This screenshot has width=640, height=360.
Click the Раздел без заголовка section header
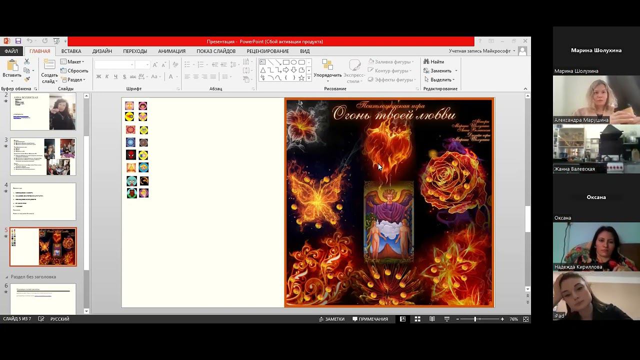(33, 276)
